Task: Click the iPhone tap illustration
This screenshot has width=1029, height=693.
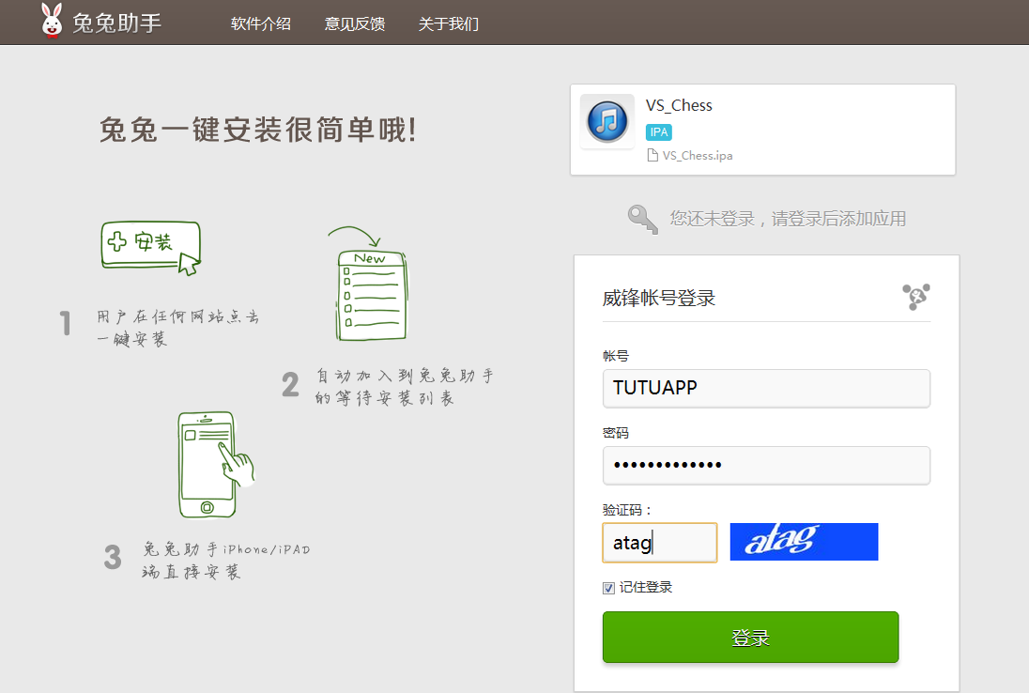Action: (215, 464)
